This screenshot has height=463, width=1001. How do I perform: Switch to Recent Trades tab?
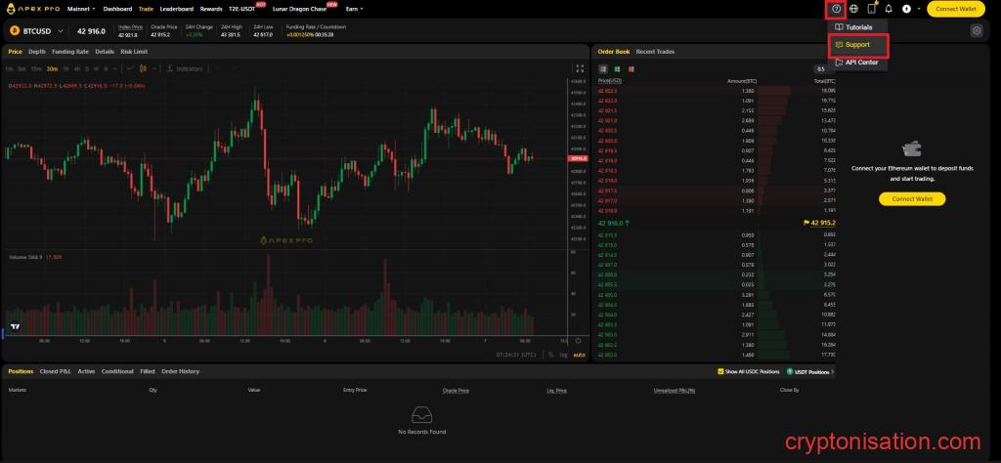coord(655,51)
